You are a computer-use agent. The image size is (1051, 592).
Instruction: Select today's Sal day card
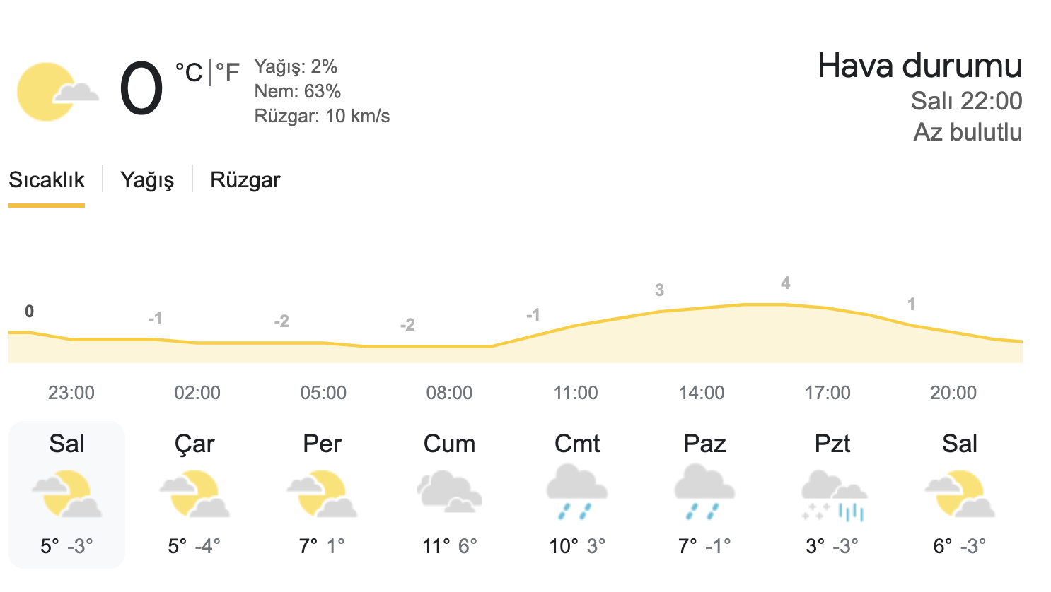tap(67, 495)
